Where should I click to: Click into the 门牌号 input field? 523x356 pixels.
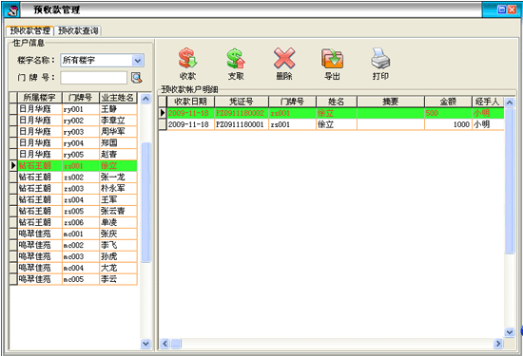(94, 78)
